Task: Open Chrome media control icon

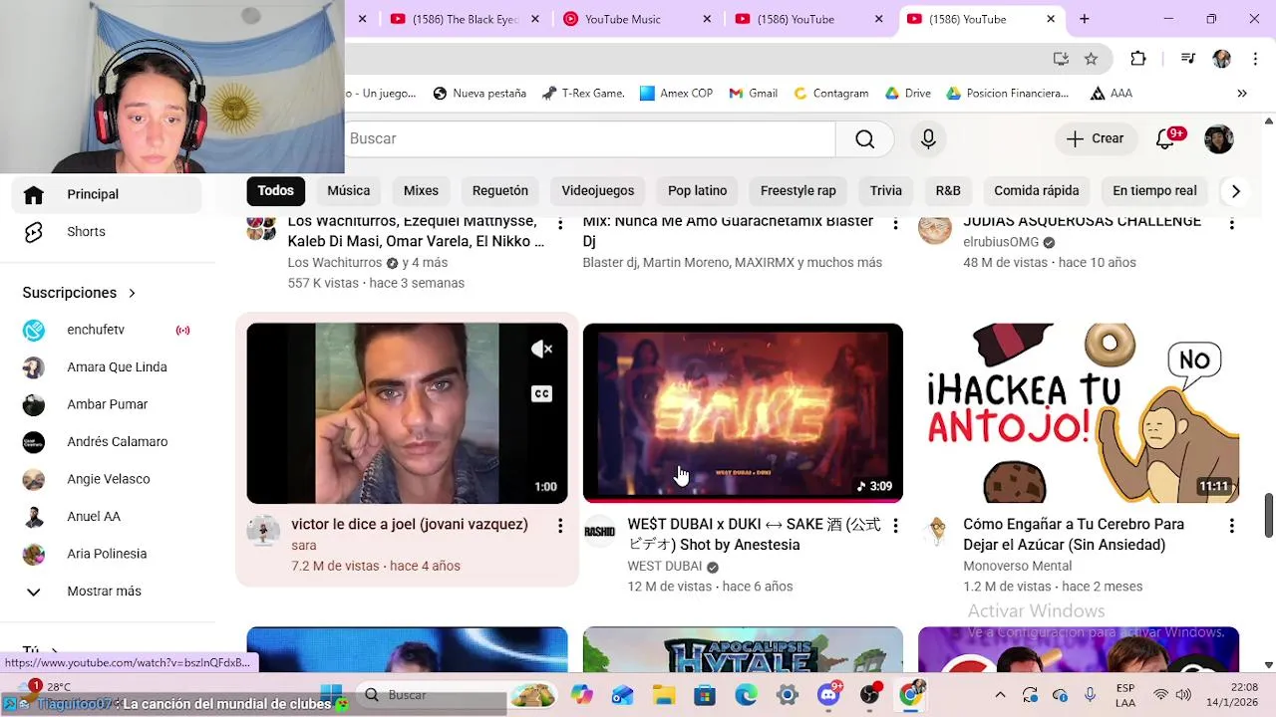Action: (x=1188, y=59)
